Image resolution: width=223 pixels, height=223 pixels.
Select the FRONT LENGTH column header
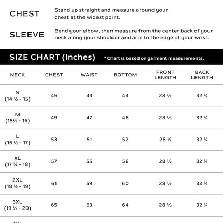coord(165,75)
